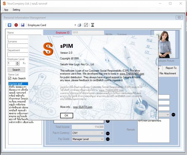Click black dots button next to Pay in Currency
The height and width of the screenshot is (155, 187).
108,133
